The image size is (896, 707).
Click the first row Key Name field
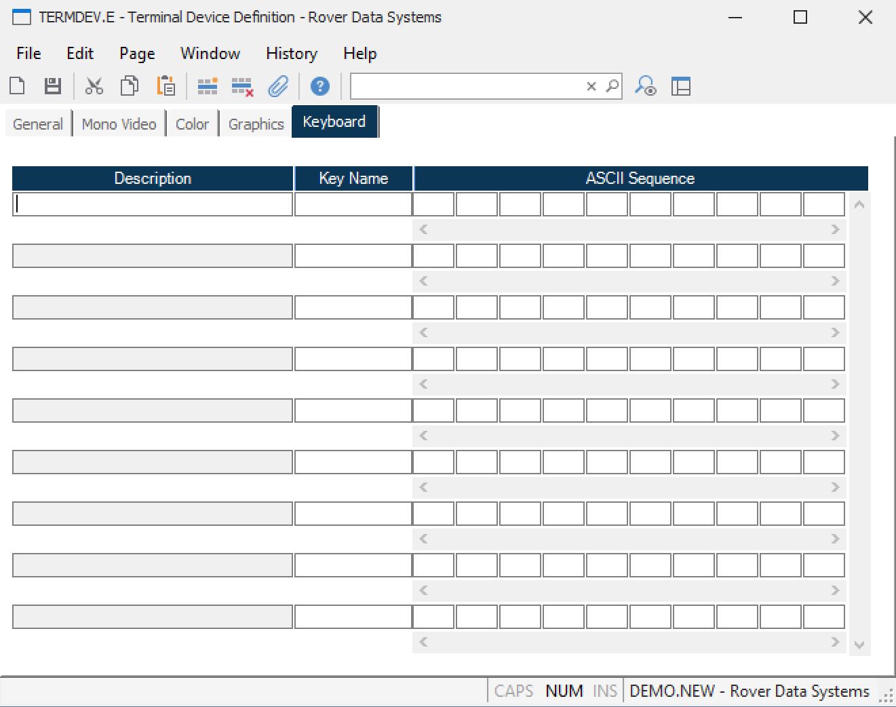[x=353, y=204]
